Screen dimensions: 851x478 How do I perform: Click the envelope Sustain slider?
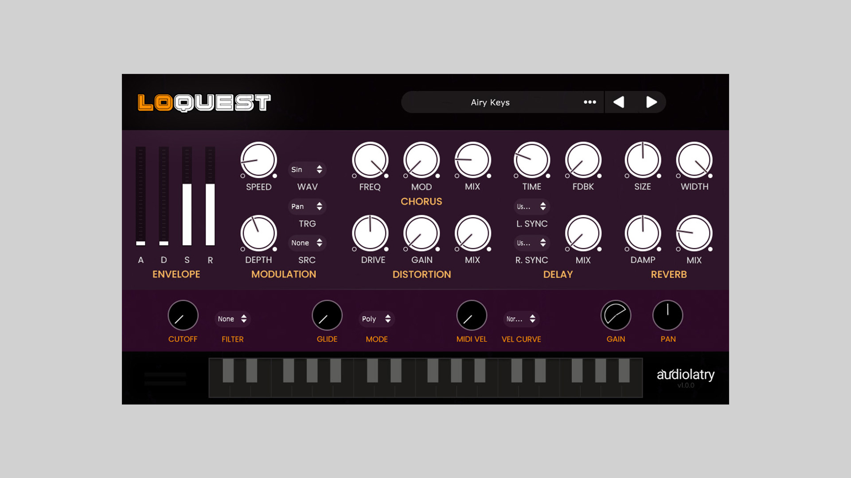pyautogui.click(x=187, y=196)
